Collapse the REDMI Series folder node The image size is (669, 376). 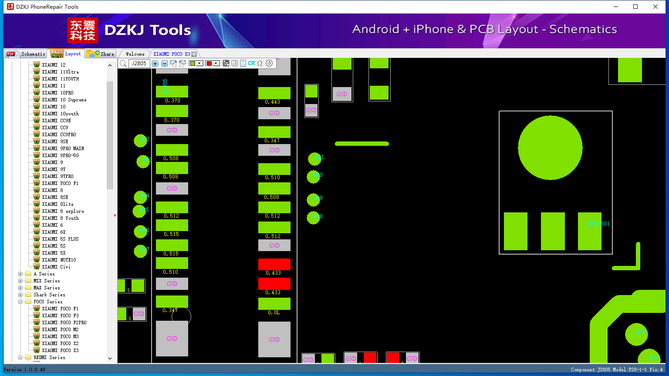(x=20, y=357)
